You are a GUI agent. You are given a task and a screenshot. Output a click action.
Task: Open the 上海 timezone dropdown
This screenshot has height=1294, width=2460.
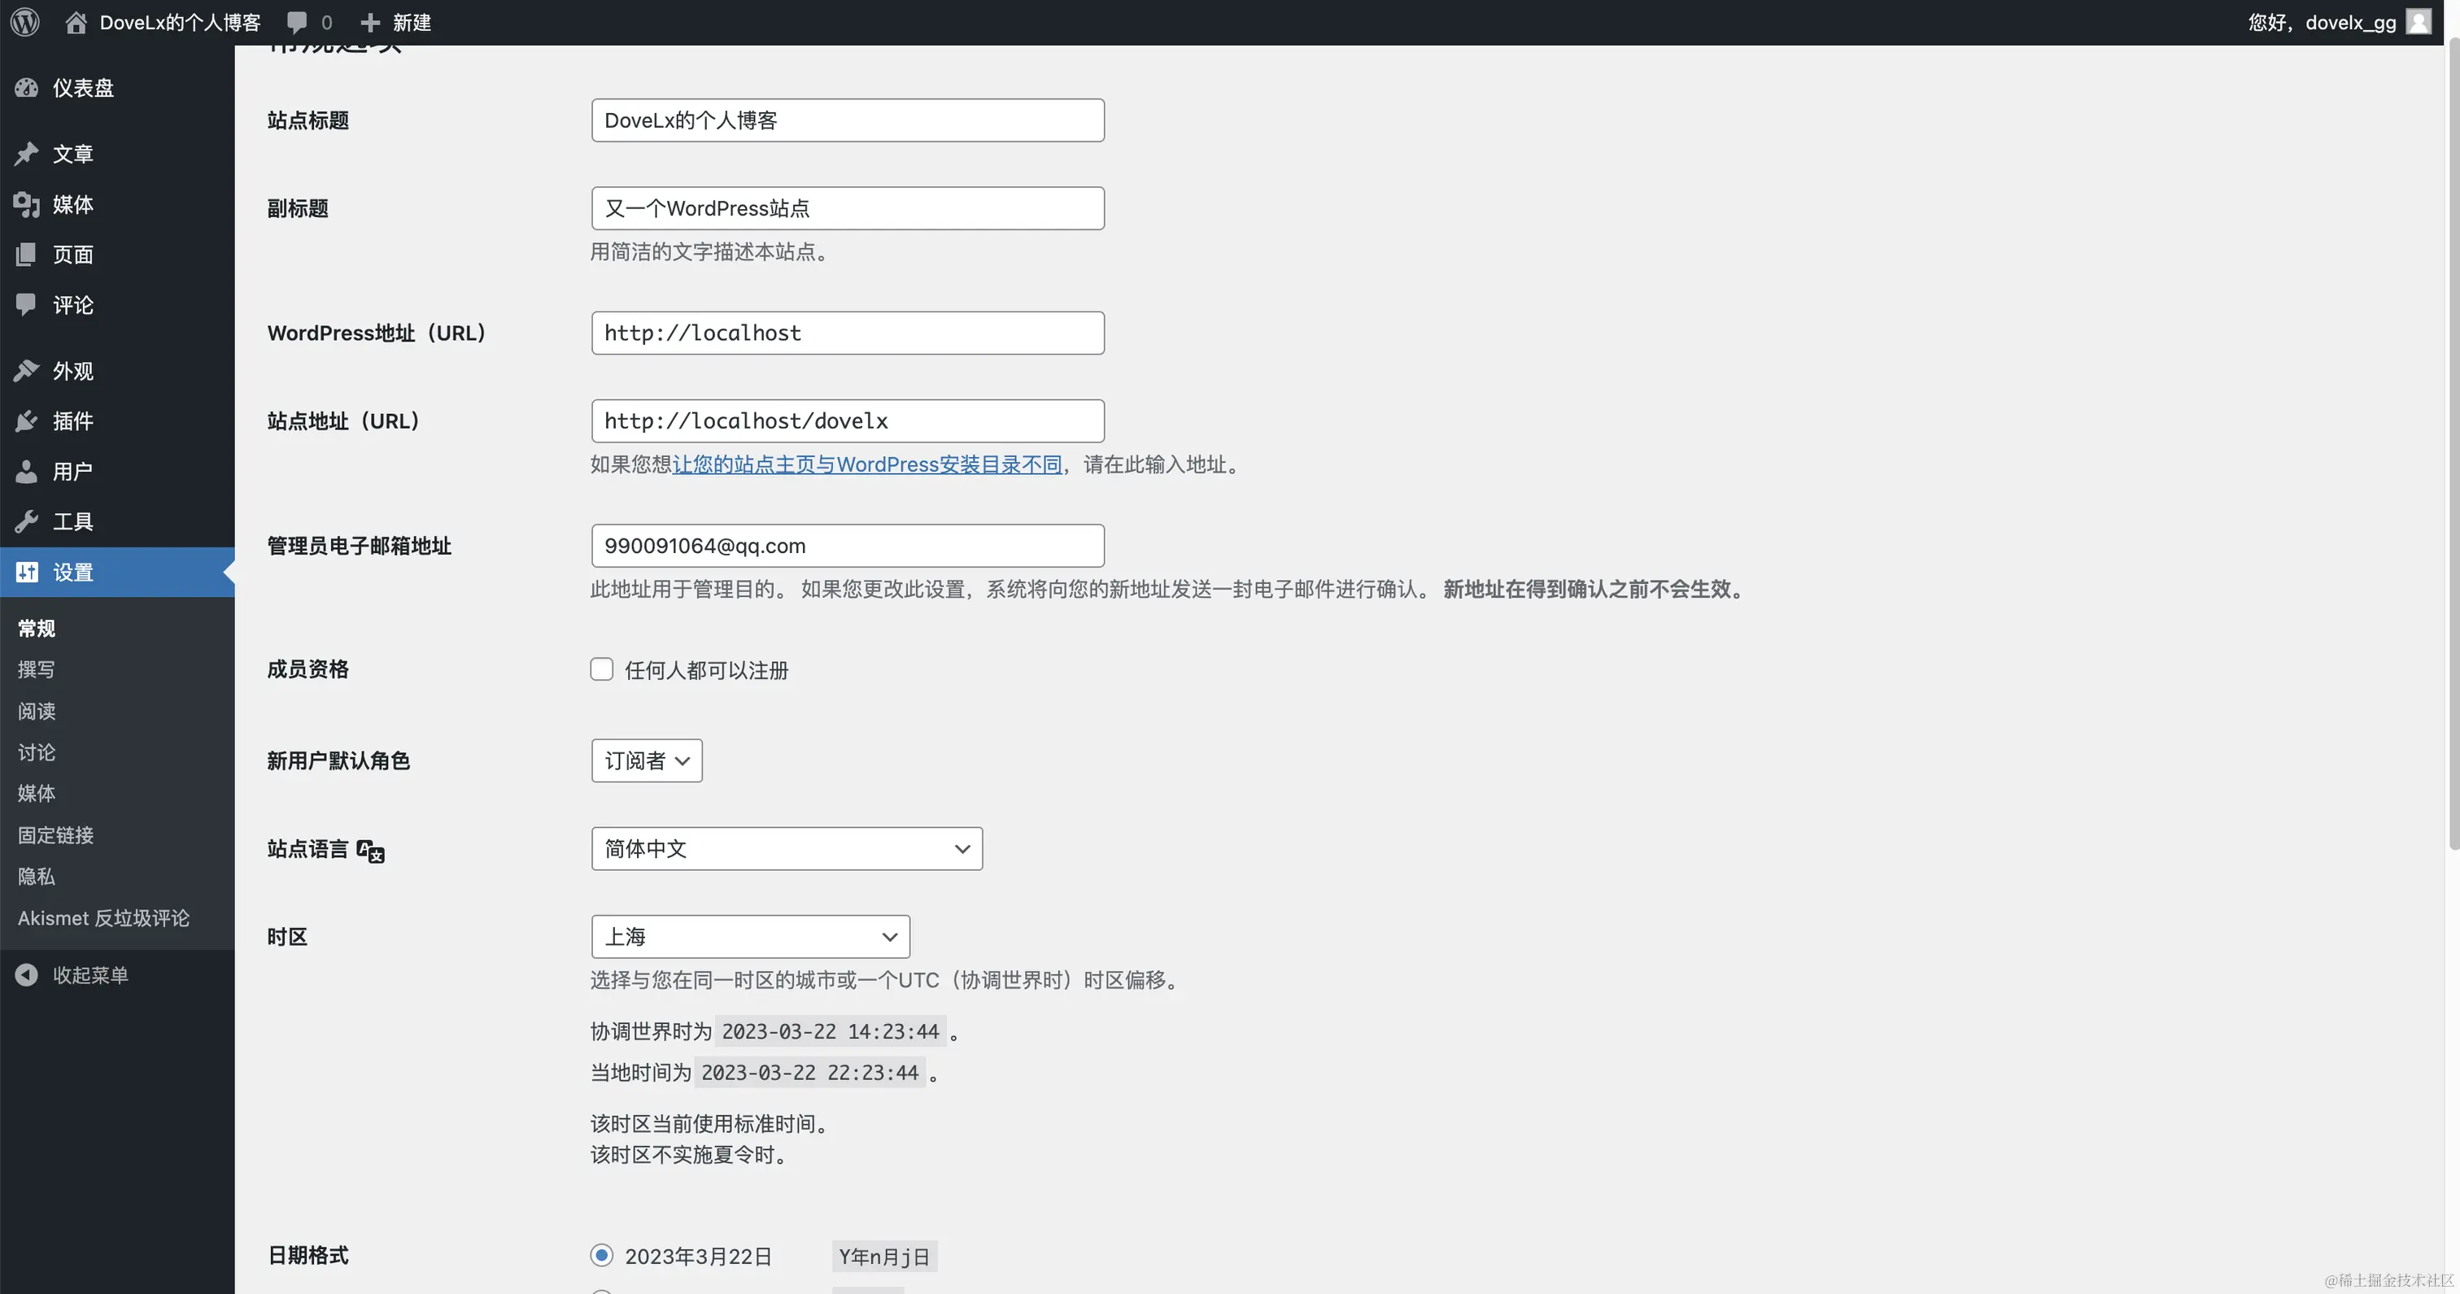click(x=750, y=936)
